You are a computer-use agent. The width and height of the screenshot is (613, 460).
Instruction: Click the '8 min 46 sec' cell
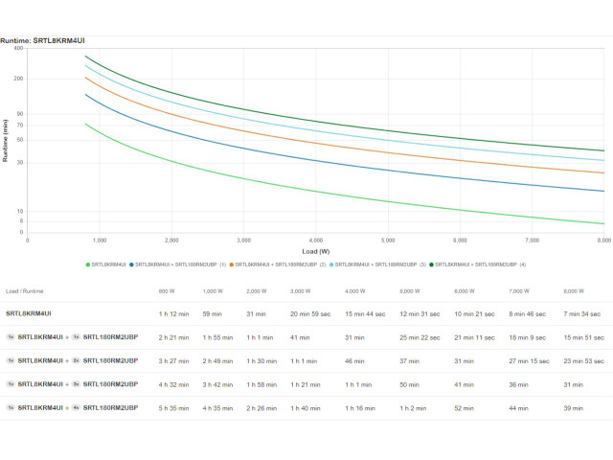click(528, 314)
